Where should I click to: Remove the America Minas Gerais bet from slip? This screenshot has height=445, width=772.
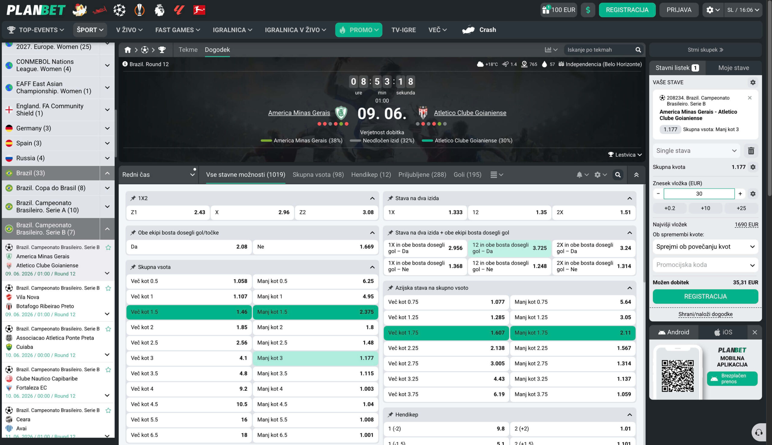pyautogui.click(x=750, y=98)
